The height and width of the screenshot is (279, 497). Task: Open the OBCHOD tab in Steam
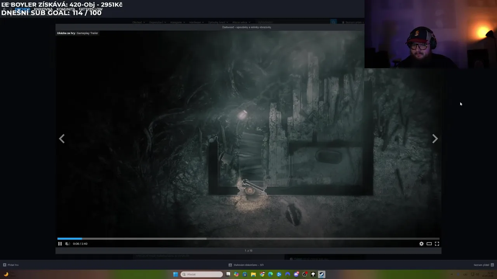tap(22, 9)
